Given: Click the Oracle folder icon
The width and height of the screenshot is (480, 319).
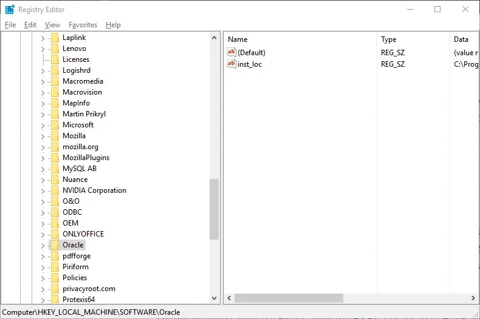Looking at the screenshot, I should coord(55,245).
